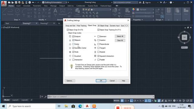Switch to 3D Object Snap tab
The width and height of the screenshot is (194, 109).
pyautogui.click(x=103, y=26)
